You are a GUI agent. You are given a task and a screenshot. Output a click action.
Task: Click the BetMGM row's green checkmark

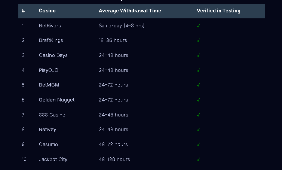click(x=199, y=85)
